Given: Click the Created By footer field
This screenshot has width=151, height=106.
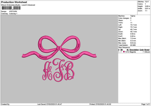Looking at the screenshot, I should coord(6,104).
